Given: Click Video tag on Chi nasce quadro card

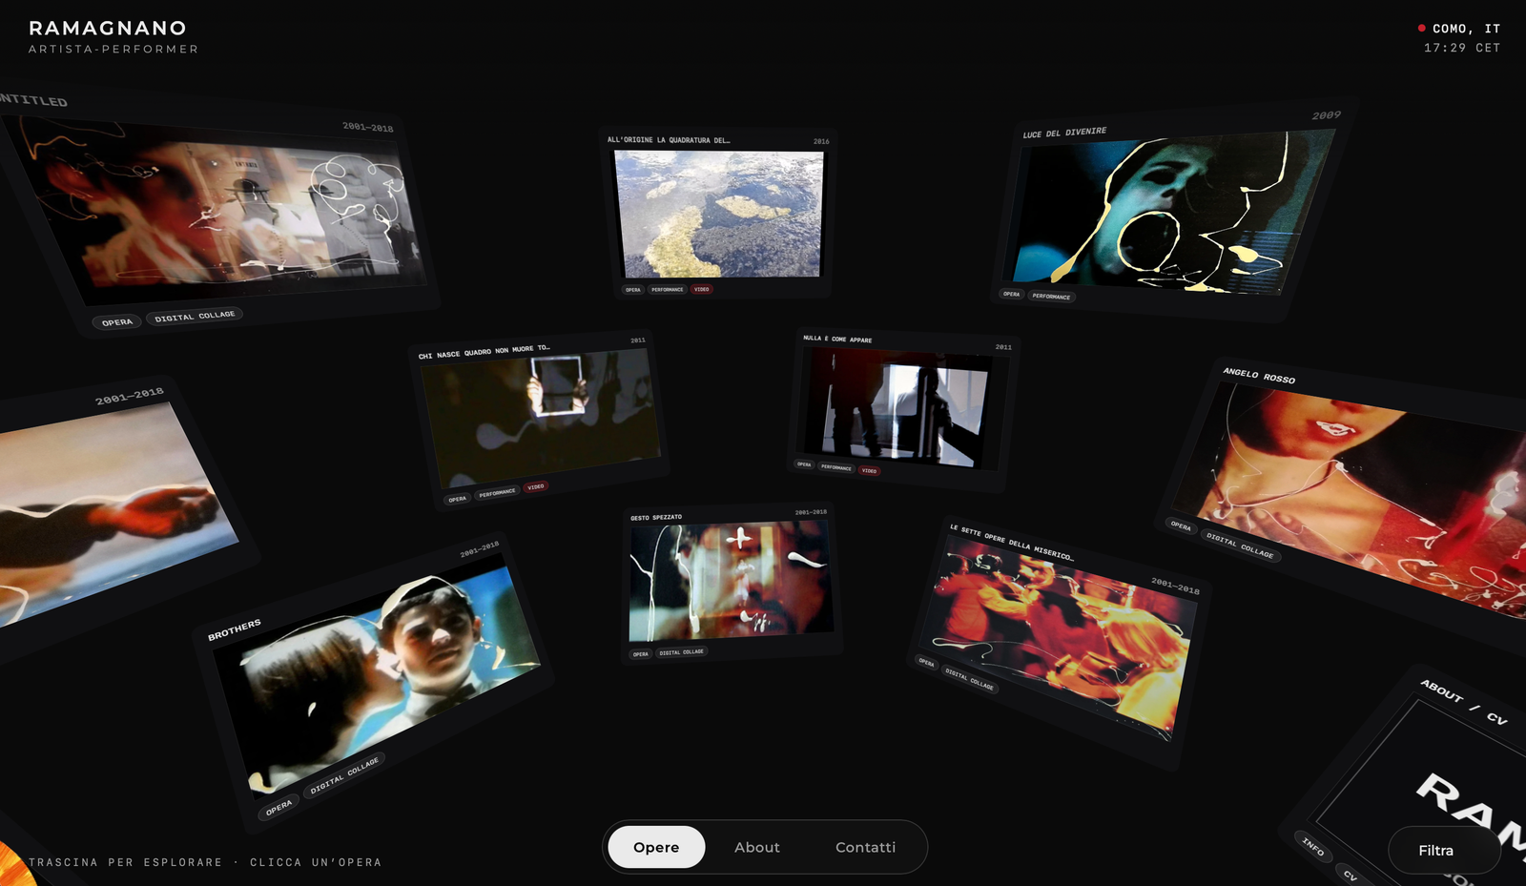Looking at the screenshot, I should (x=536, y=486).
